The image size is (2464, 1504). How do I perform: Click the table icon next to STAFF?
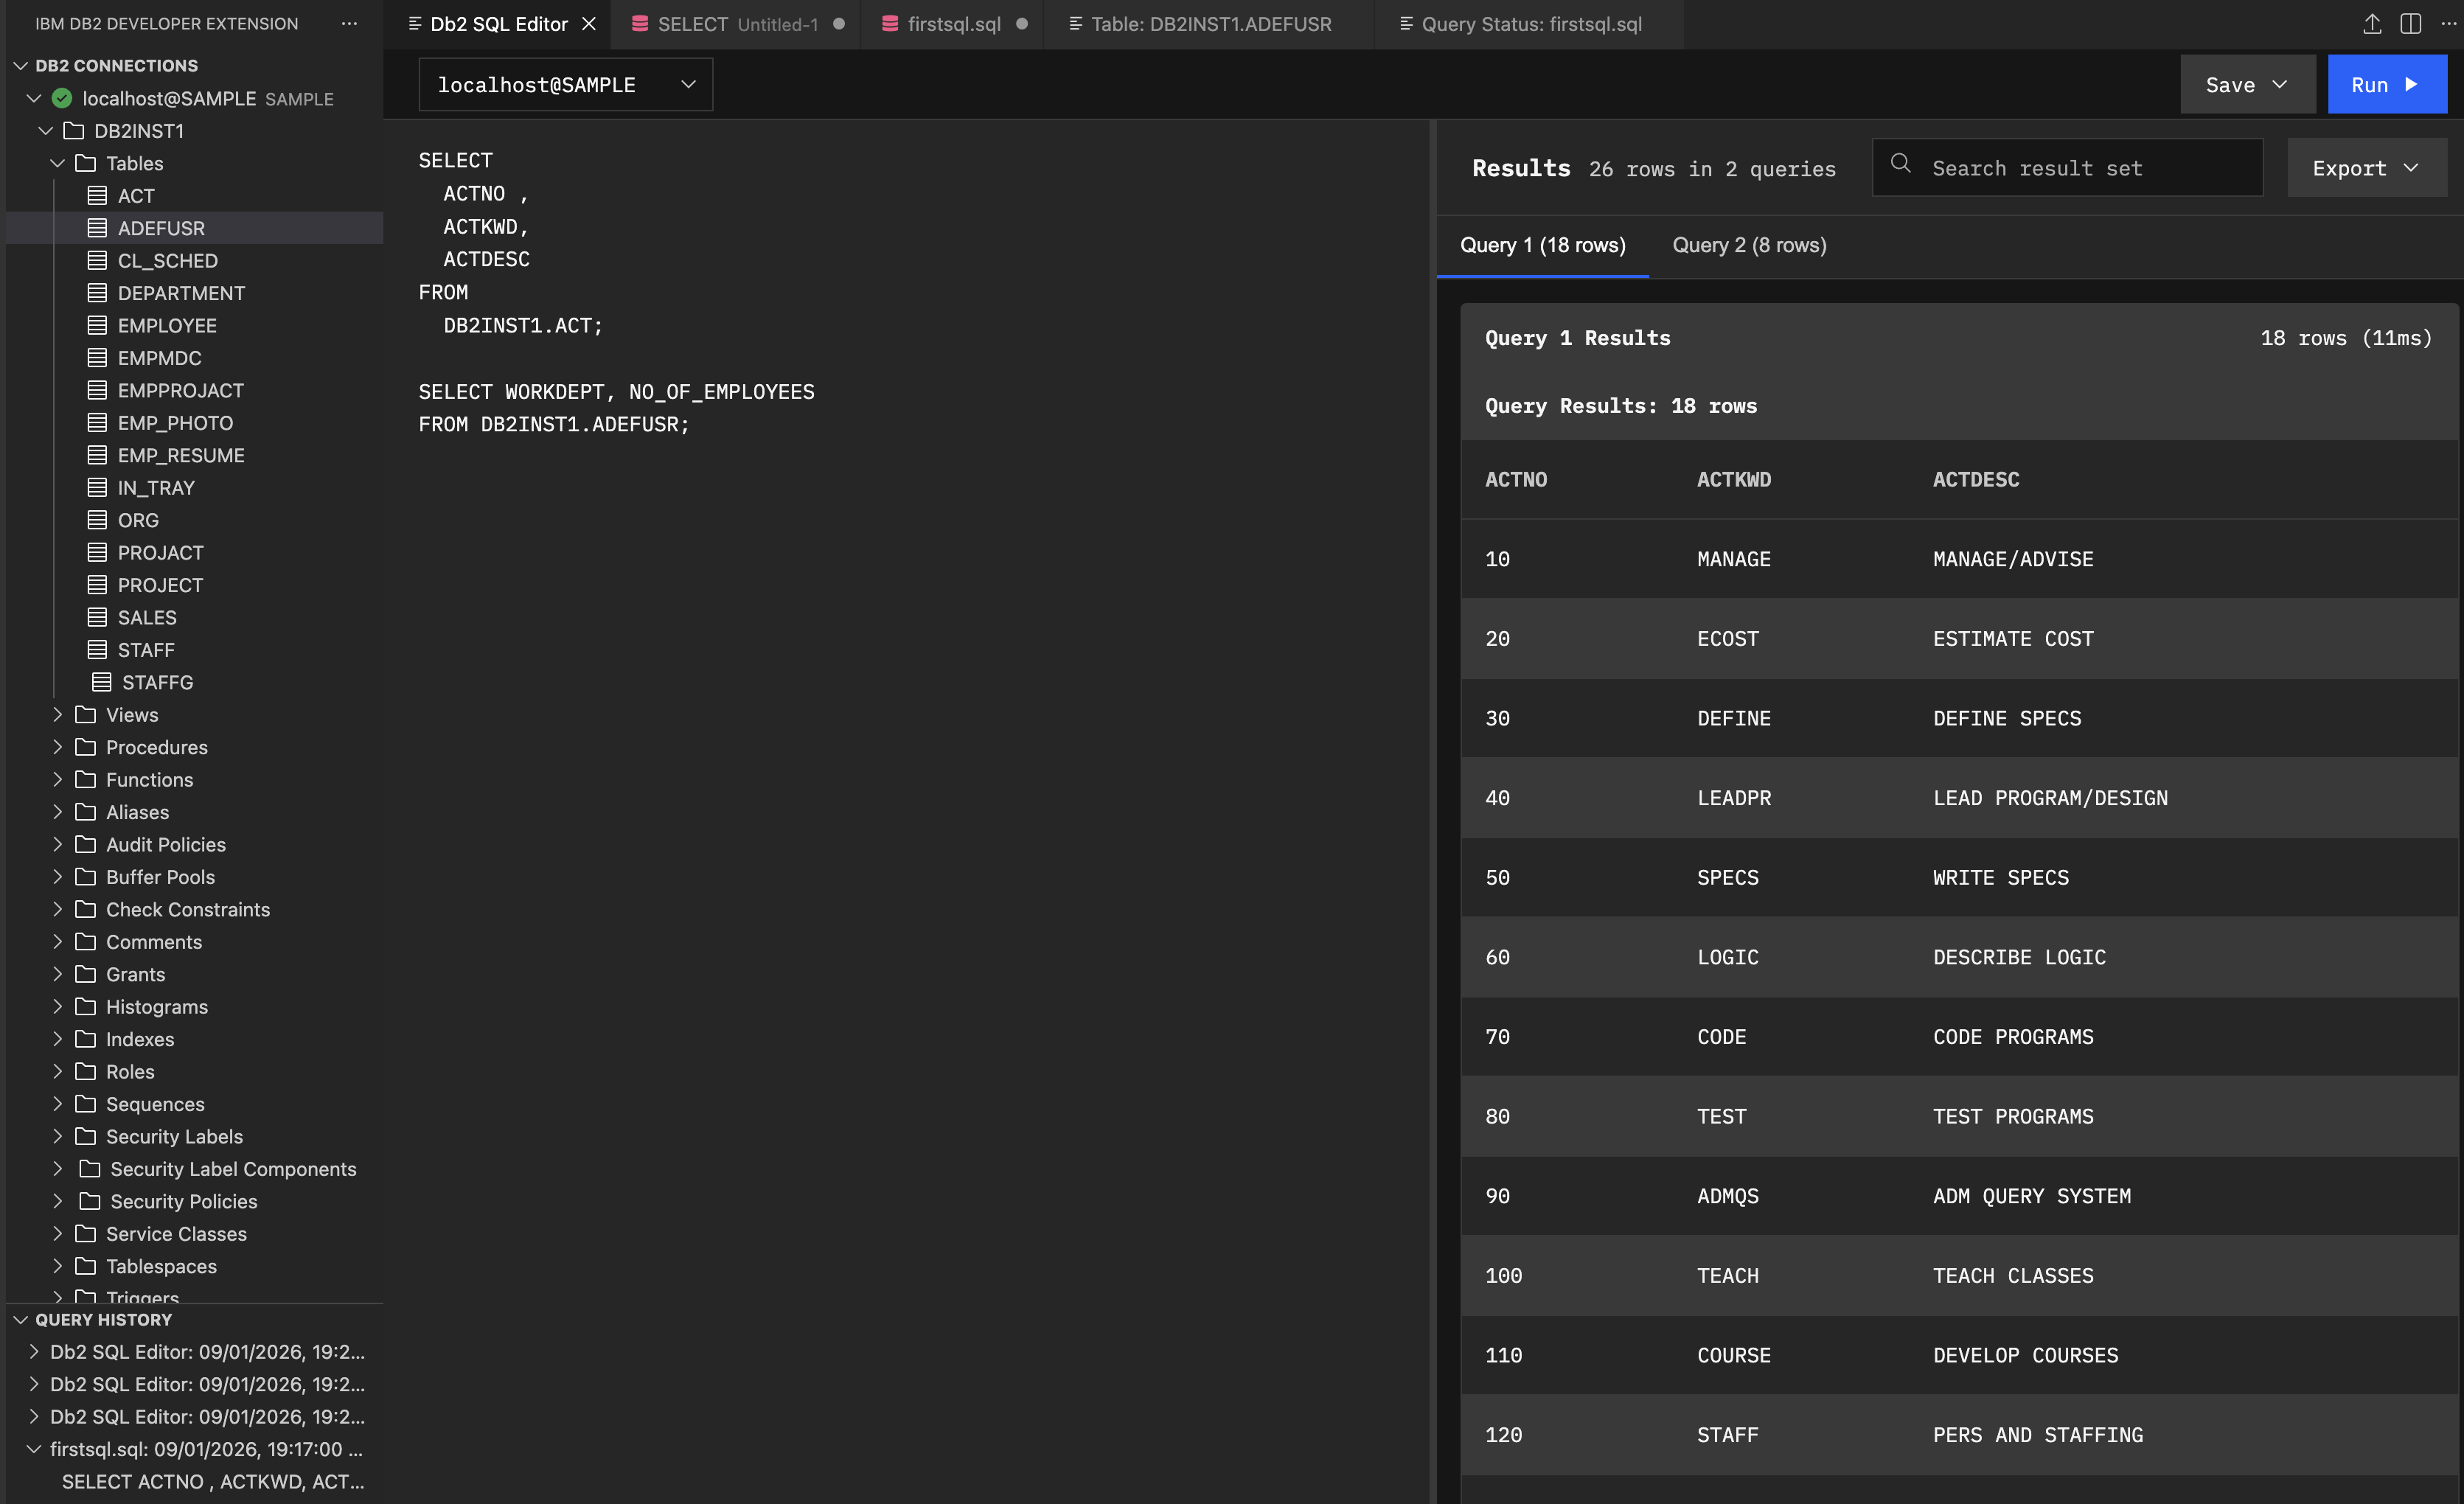pos(97,649)
